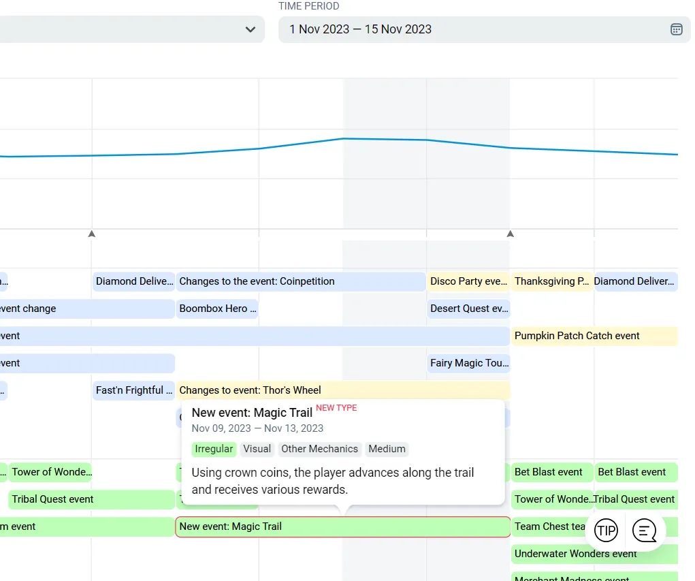
Task: Click the Fairy Magic Tournament event bar
Action: [x=468, y=363]
